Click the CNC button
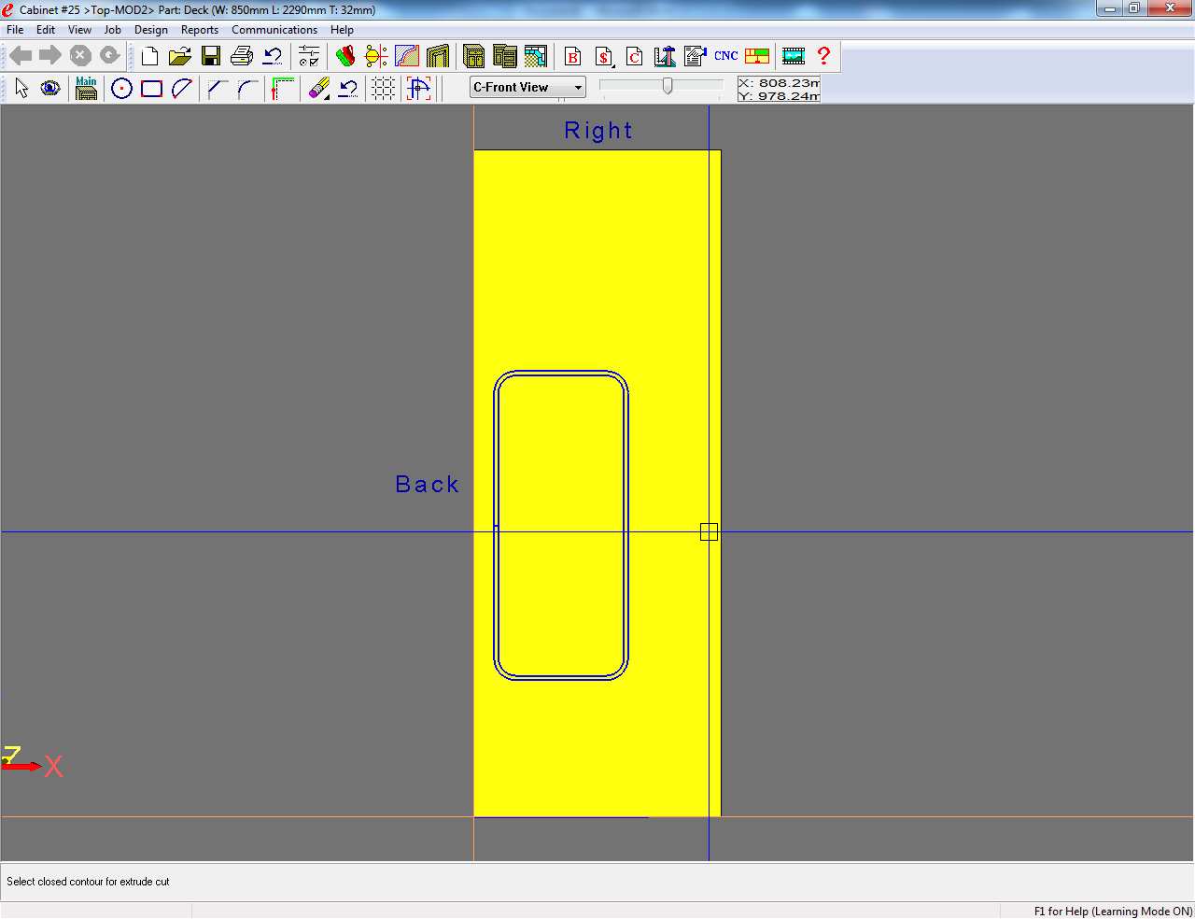 pyautogui.click(x=726, y=56)
